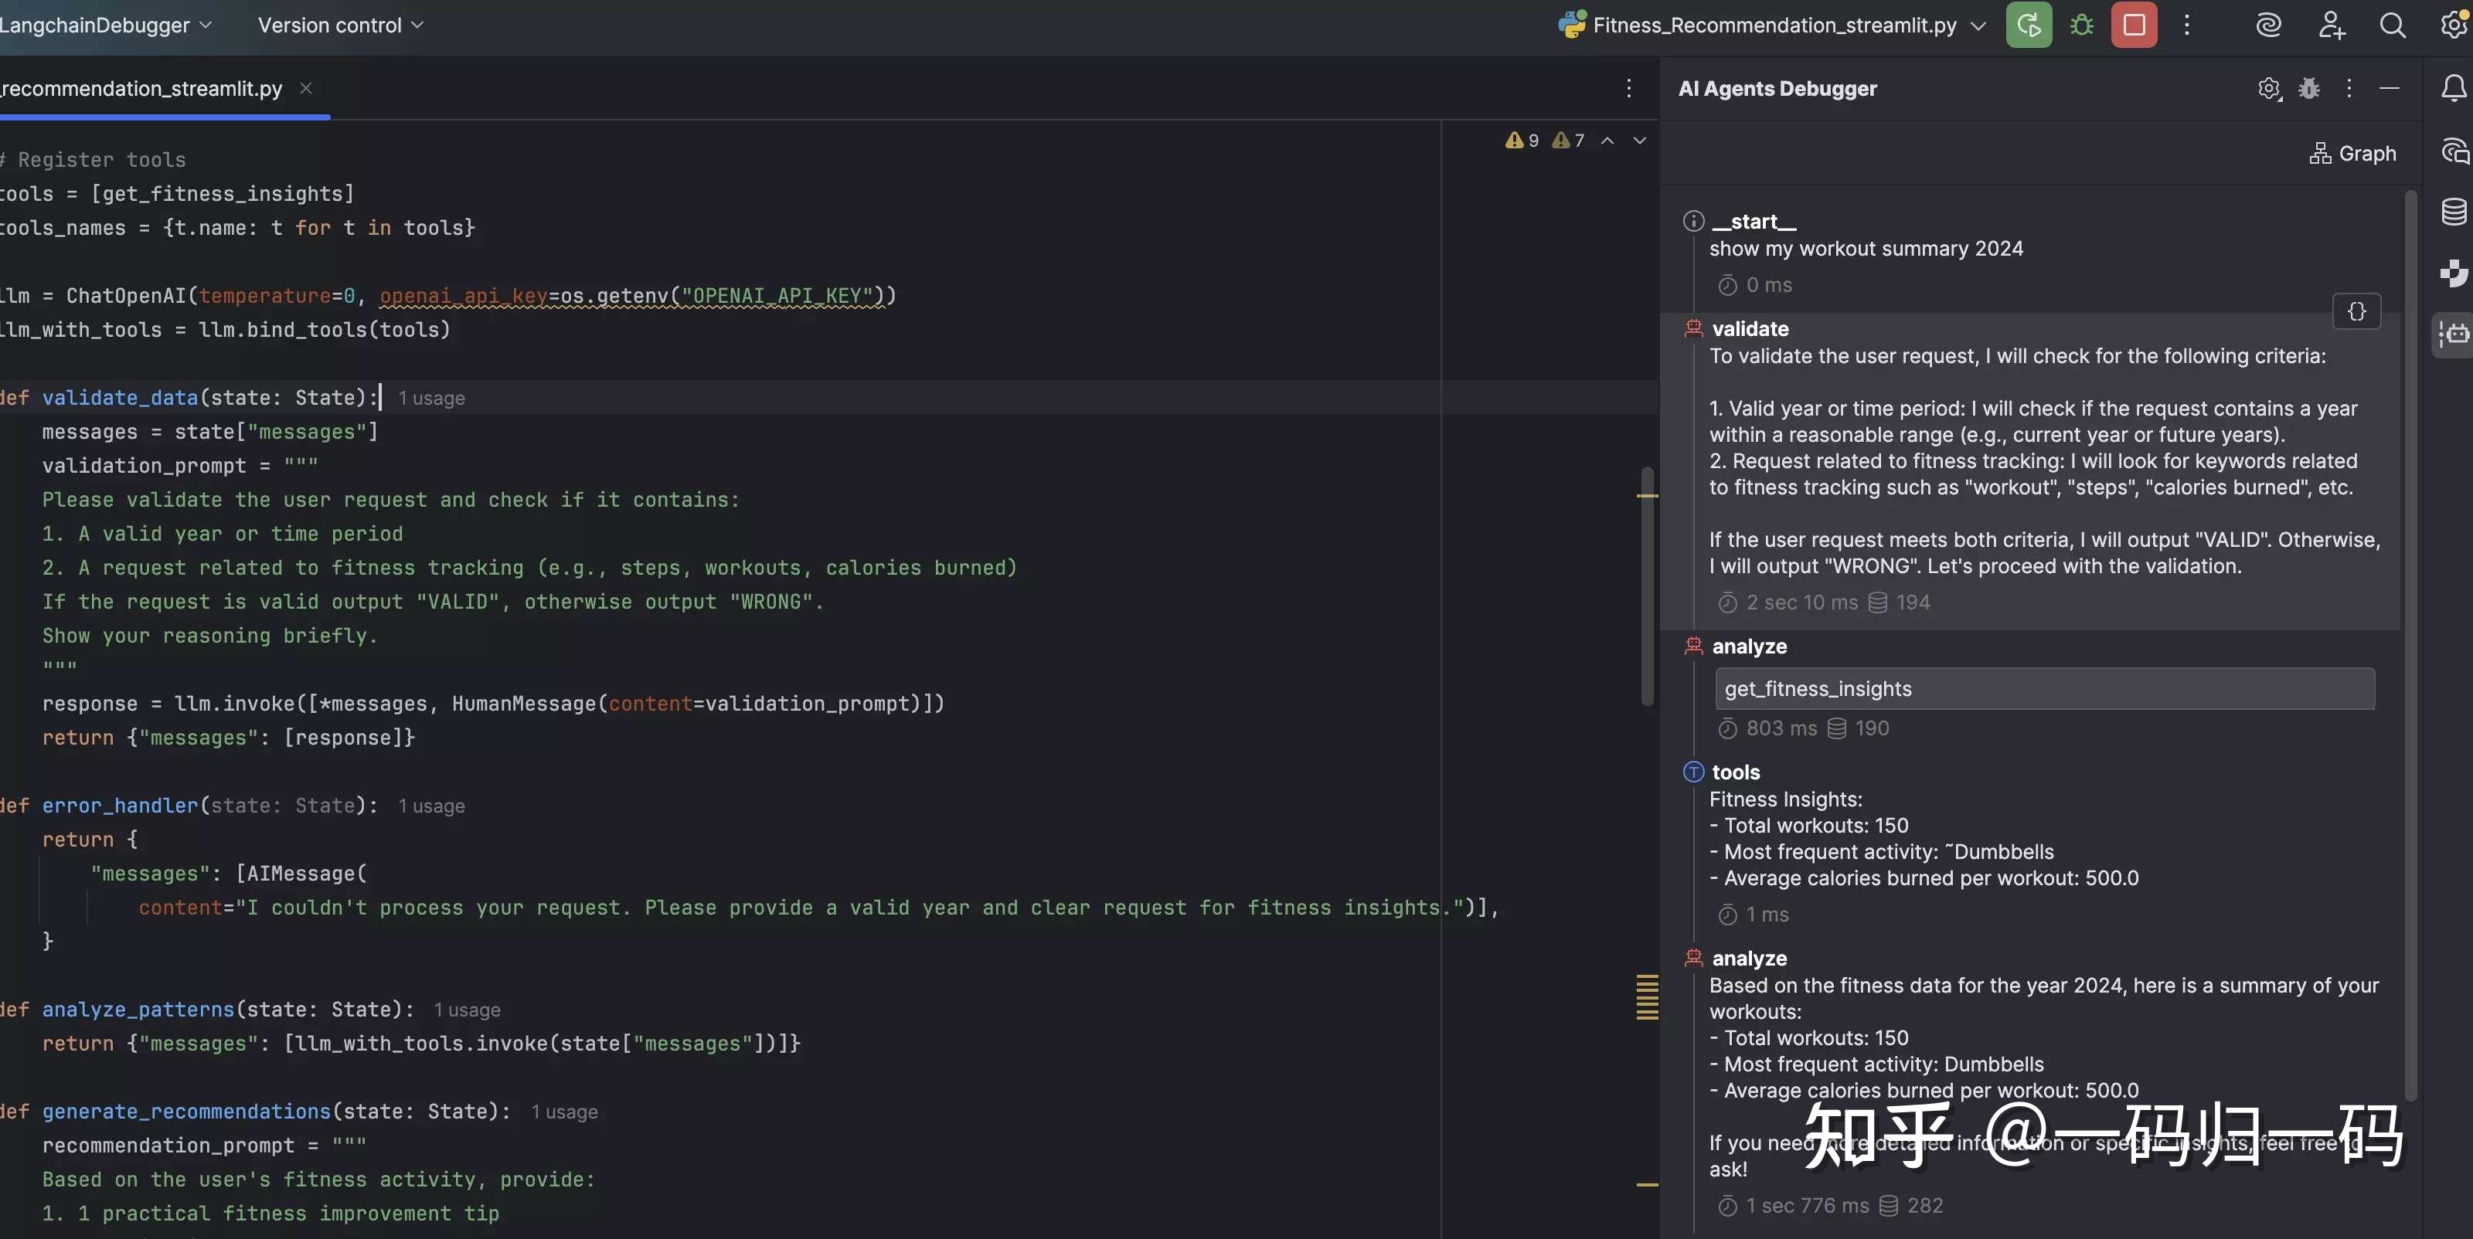Open the AI Assistant panel
The height and width of the screenshot is (1239, 2473).
click(x=2268, y=25)
